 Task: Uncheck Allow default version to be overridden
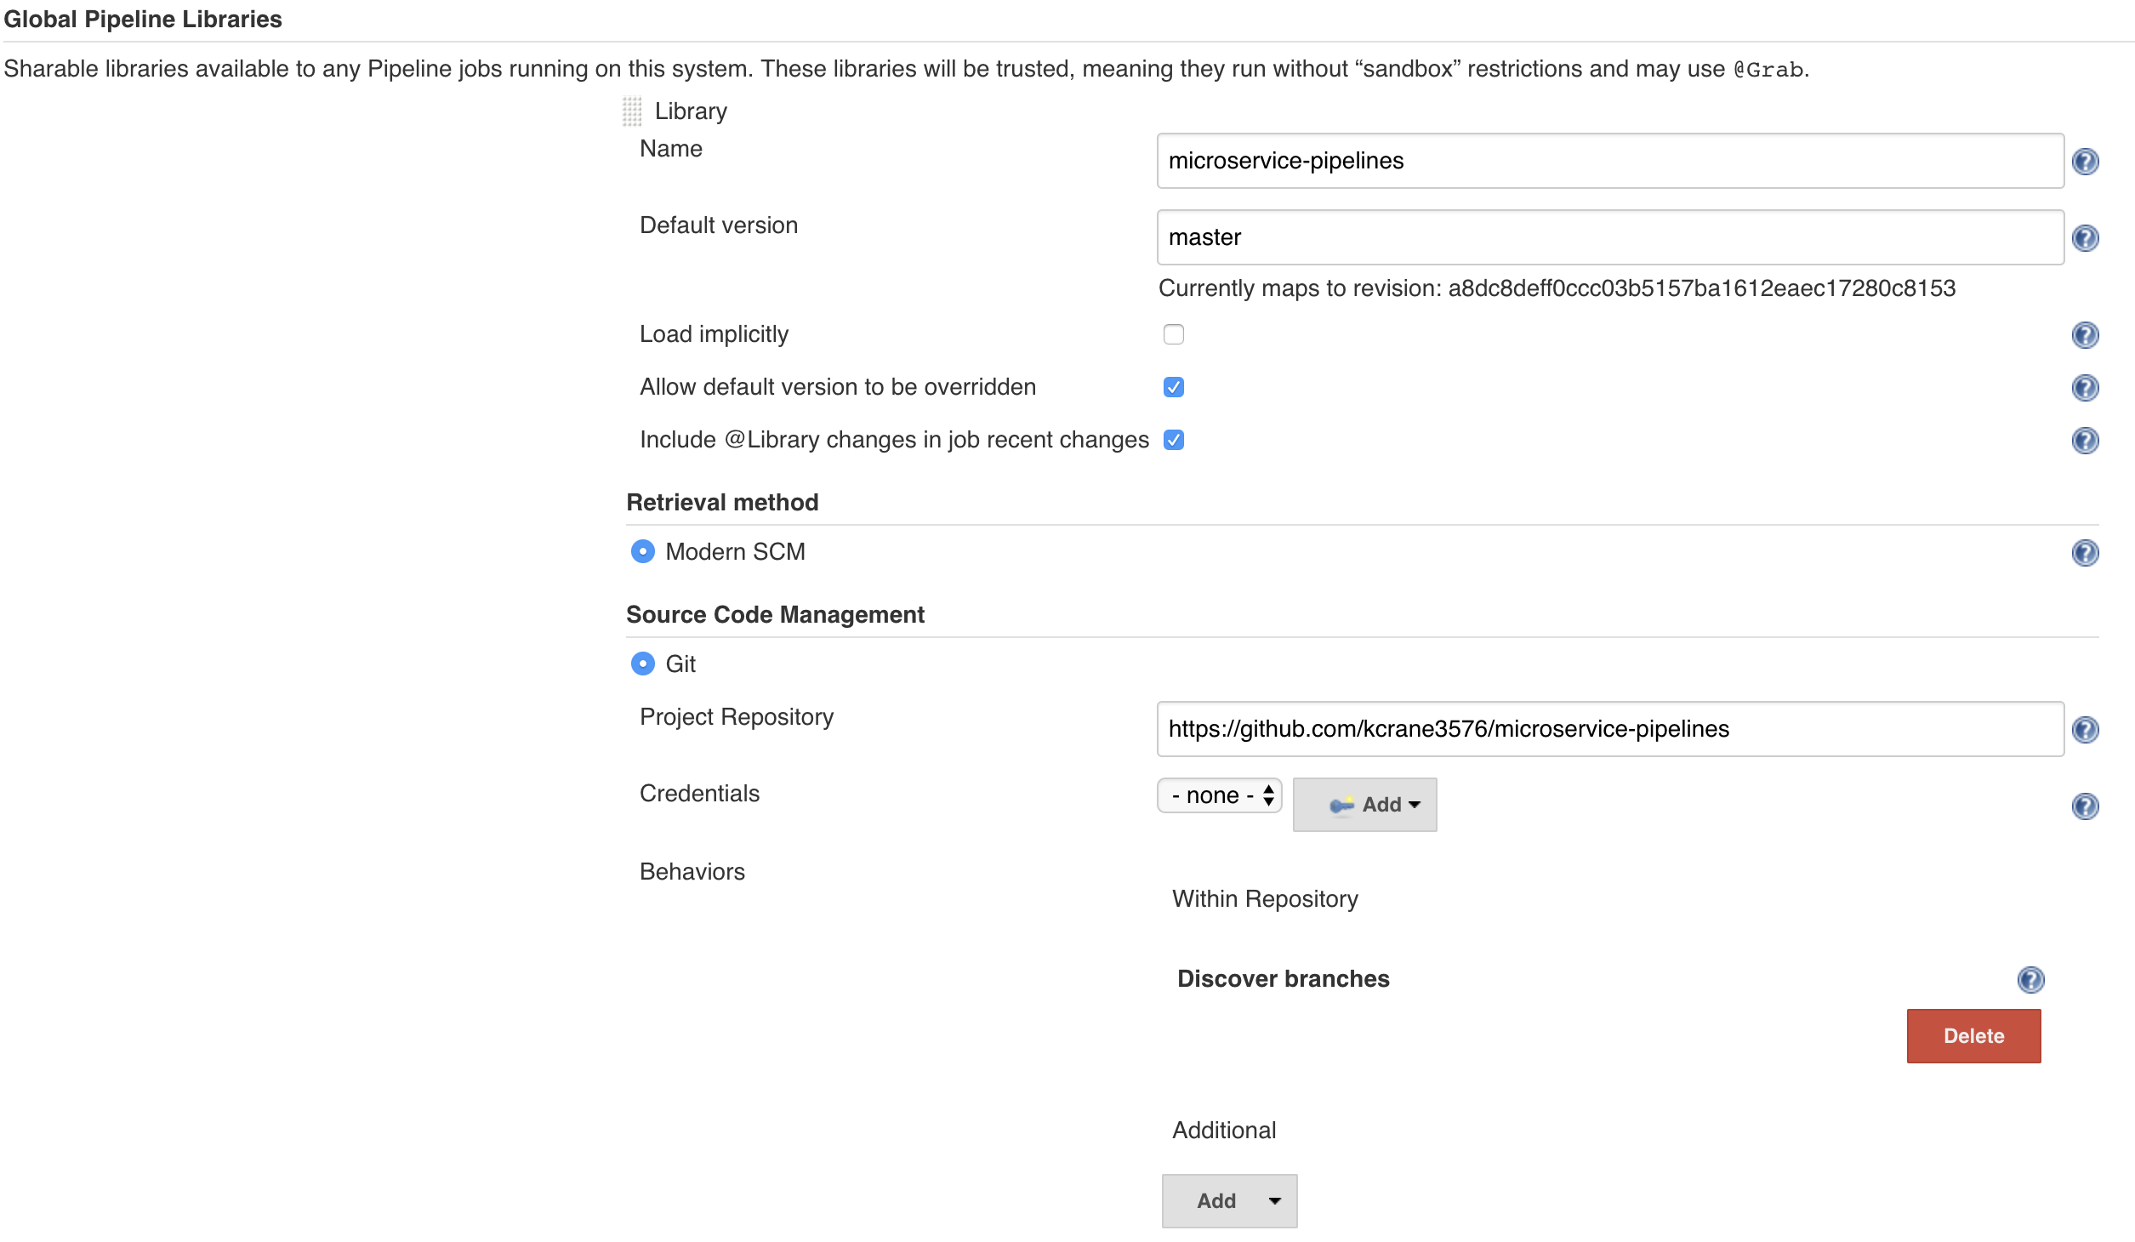pos(1174,387)
